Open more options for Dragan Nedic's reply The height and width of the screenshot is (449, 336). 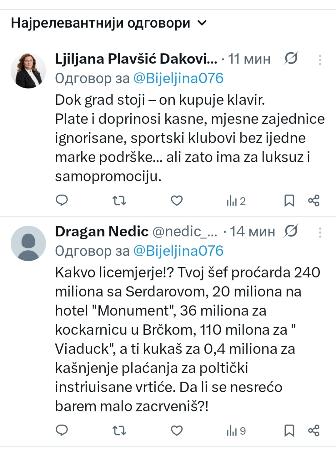[x=320, y=232]
